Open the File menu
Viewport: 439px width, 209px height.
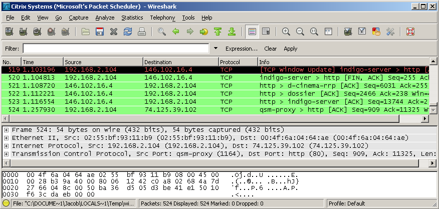(10, 18)
